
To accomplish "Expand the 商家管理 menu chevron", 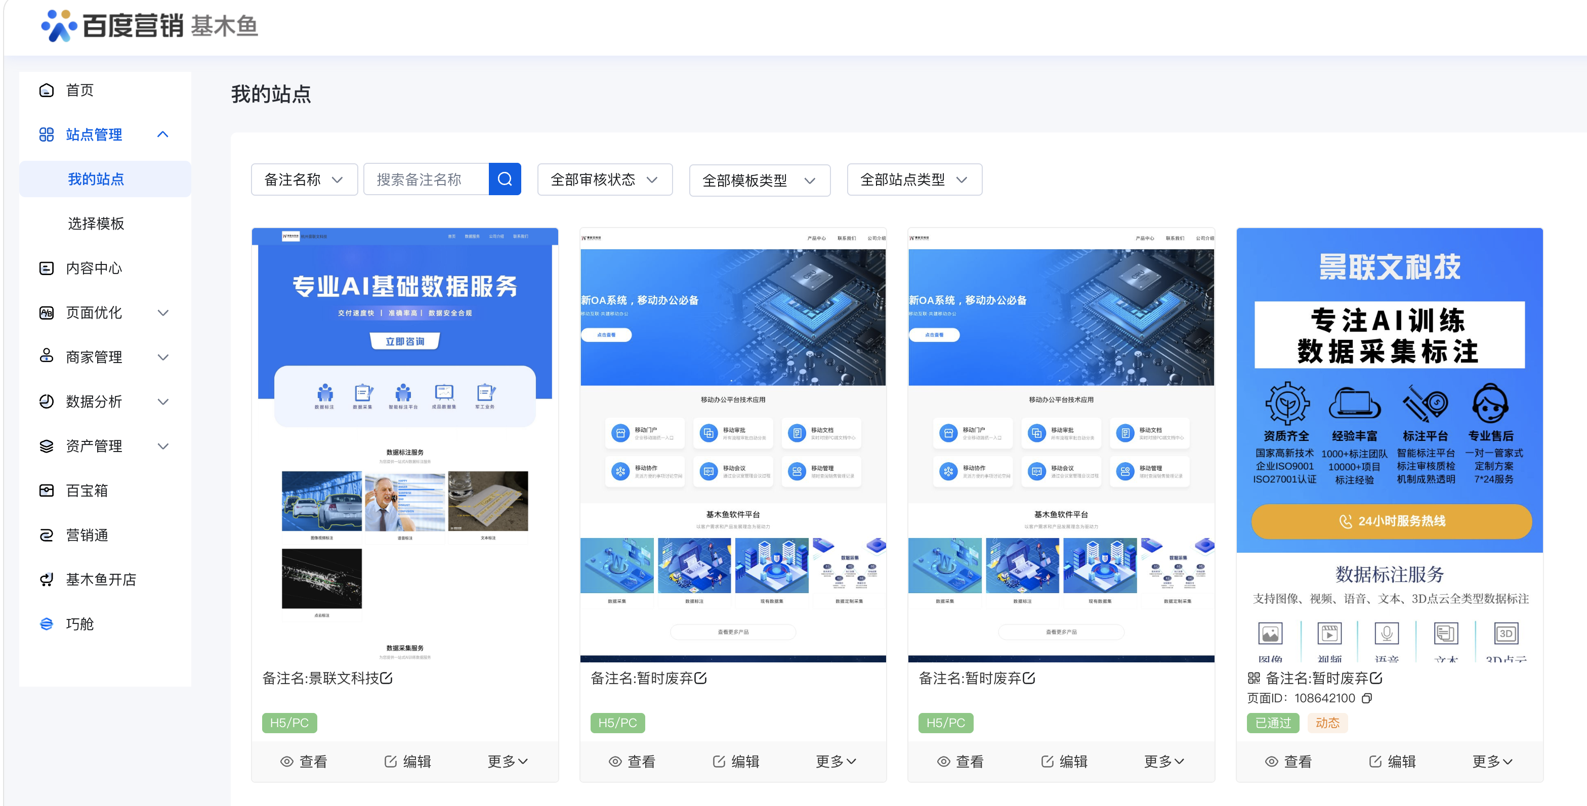I will [x=162, y=357].
